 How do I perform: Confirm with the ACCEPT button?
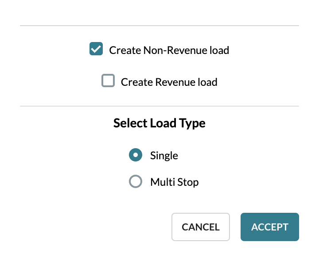tap(270, 227)
